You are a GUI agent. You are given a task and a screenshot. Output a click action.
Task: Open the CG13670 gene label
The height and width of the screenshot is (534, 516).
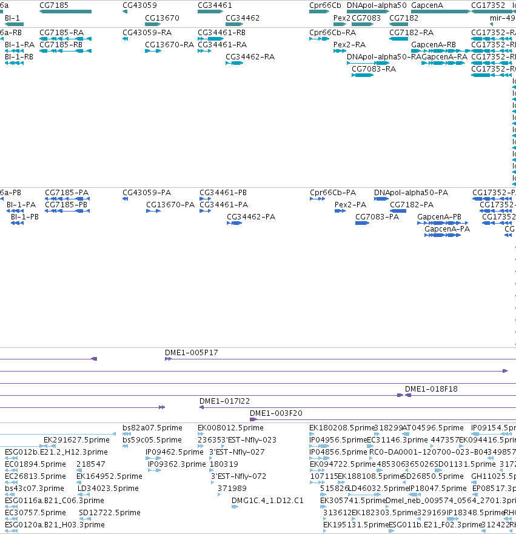162,18
